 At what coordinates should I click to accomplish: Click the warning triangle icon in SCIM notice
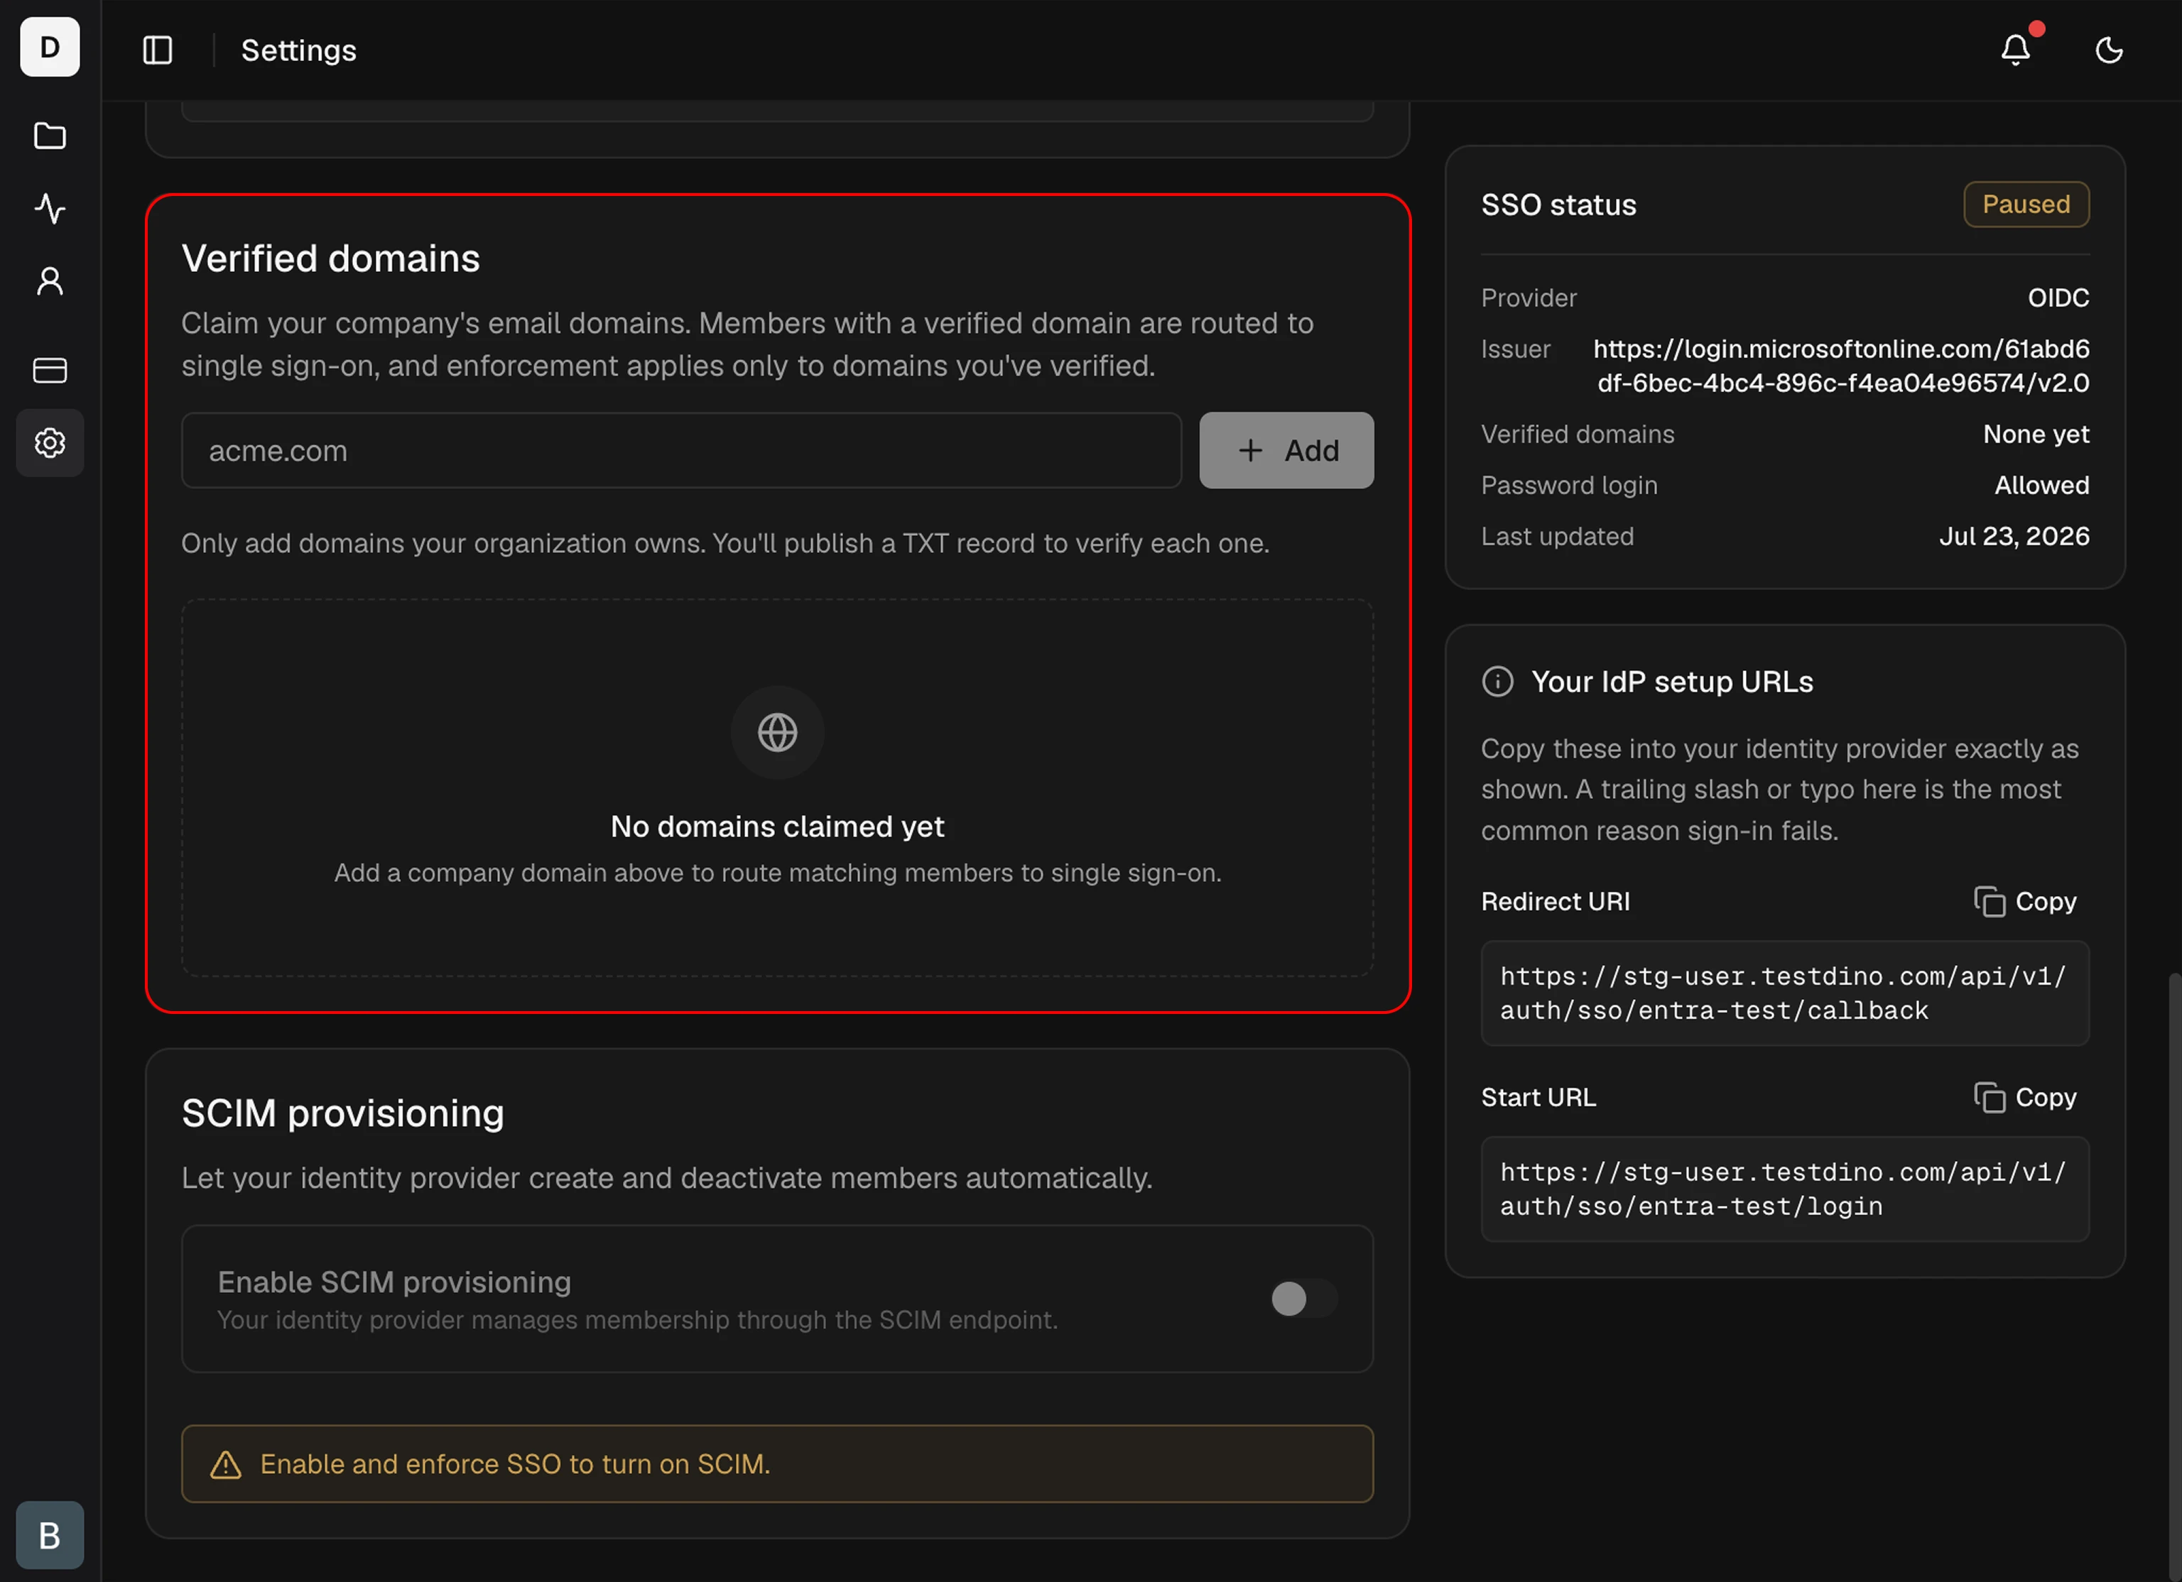click(226, 1465)
